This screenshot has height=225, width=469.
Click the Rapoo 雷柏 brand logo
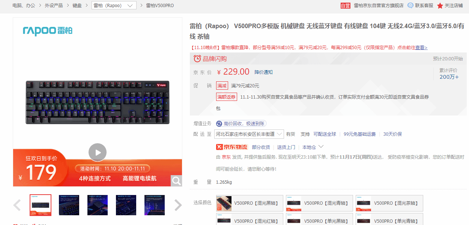point(48,30)
